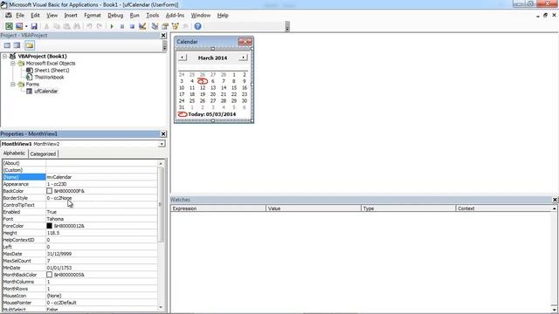Click the Enabled property value True
The height and width of the screenshot is (314, 559).
click(x=101, y=212)
